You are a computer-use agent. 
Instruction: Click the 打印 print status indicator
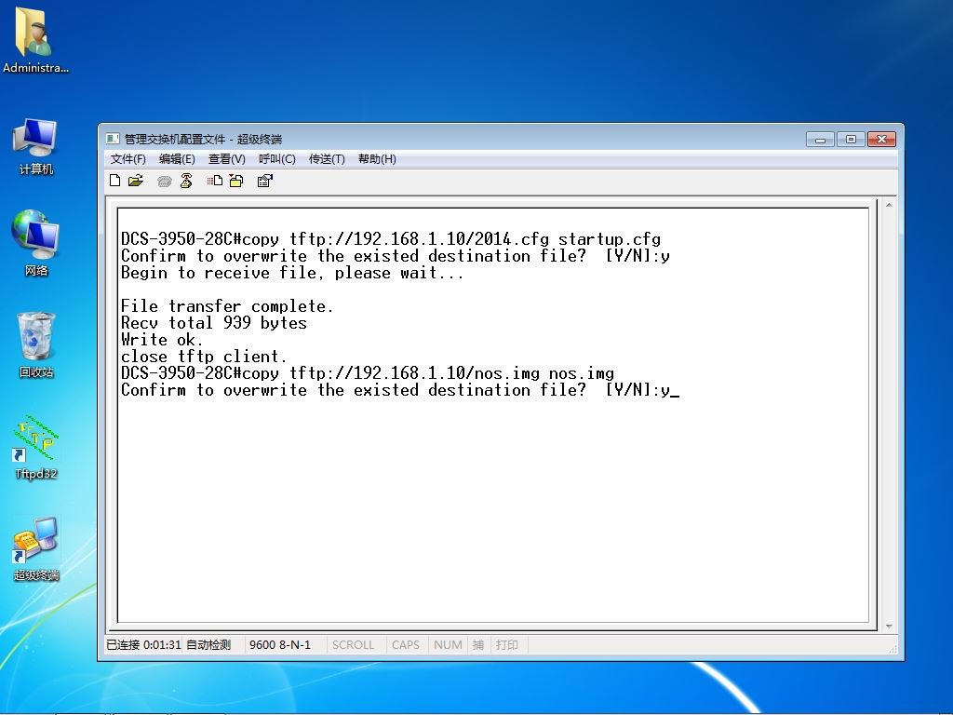click(507, 644)
